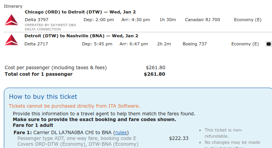This screenshot has width=272, height=148.
Task: Select the bold $261.80 total cost
Action: 154,74
